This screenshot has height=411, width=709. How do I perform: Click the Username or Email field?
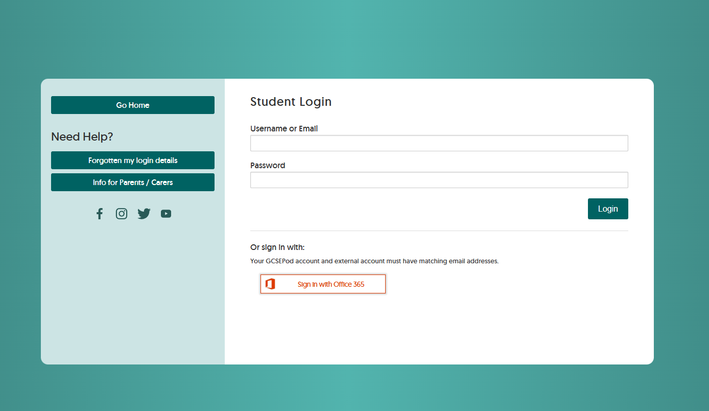point(439,143)
